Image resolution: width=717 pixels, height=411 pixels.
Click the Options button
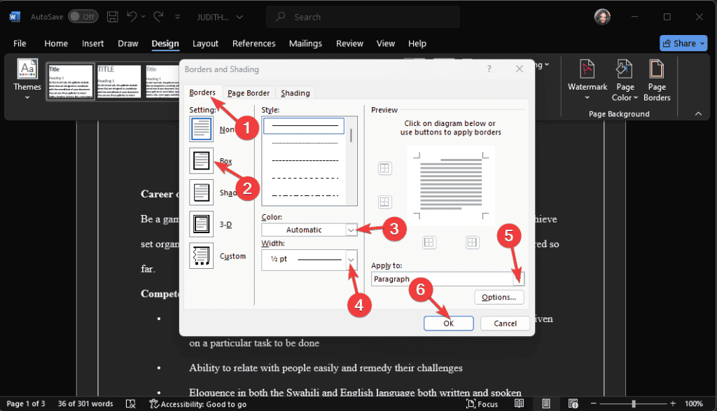tap(499, 297)
